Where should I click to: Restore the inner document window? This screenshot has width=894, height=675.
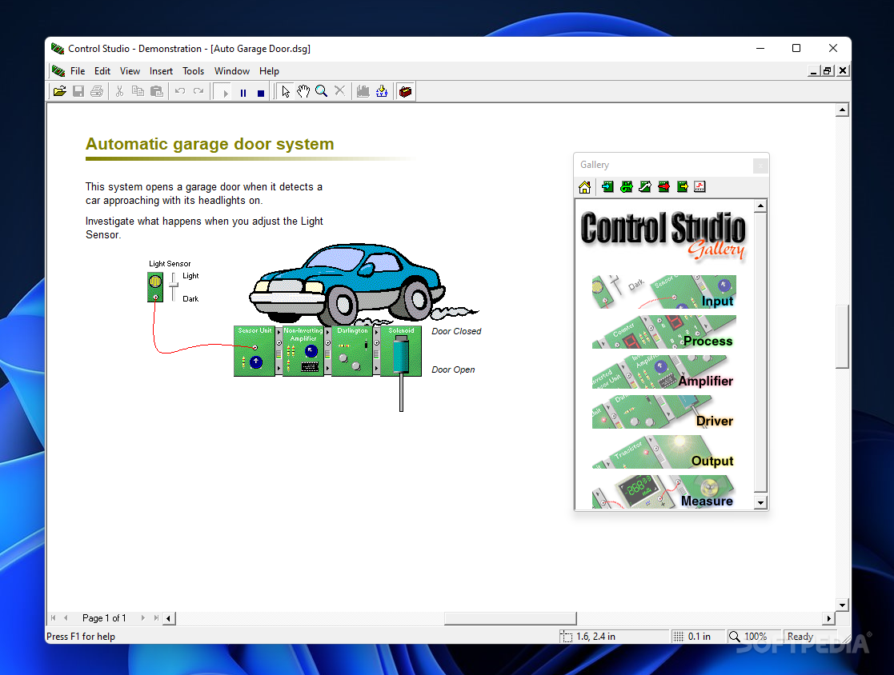(x=828, y=70)
